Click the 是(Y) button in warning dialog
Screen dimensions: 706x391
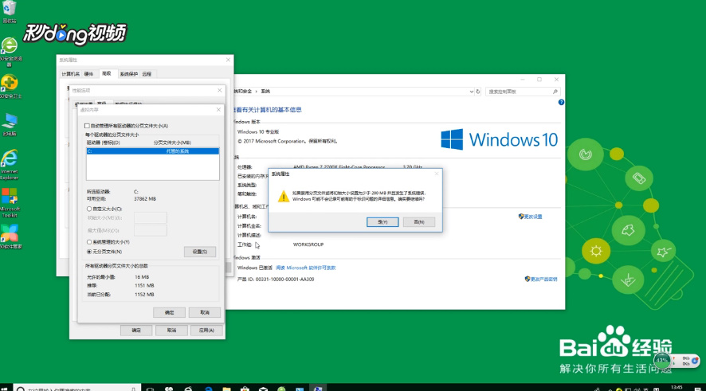pos(382,222)
